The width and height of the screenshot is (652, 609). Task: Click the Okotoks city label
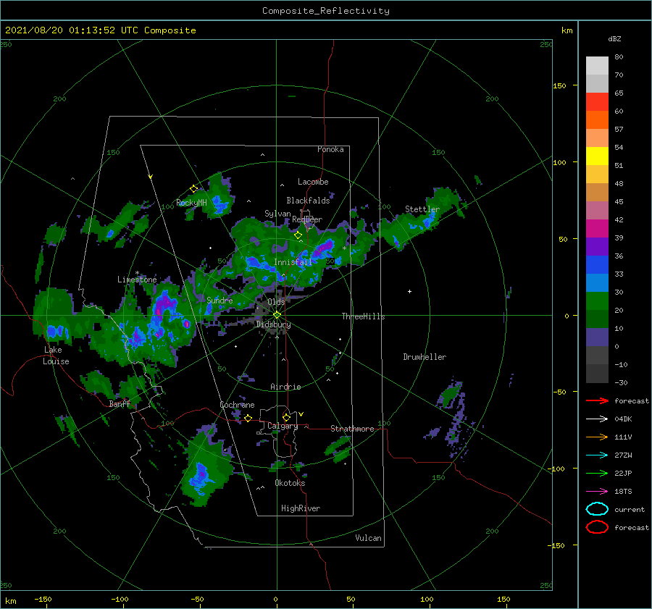290,483
